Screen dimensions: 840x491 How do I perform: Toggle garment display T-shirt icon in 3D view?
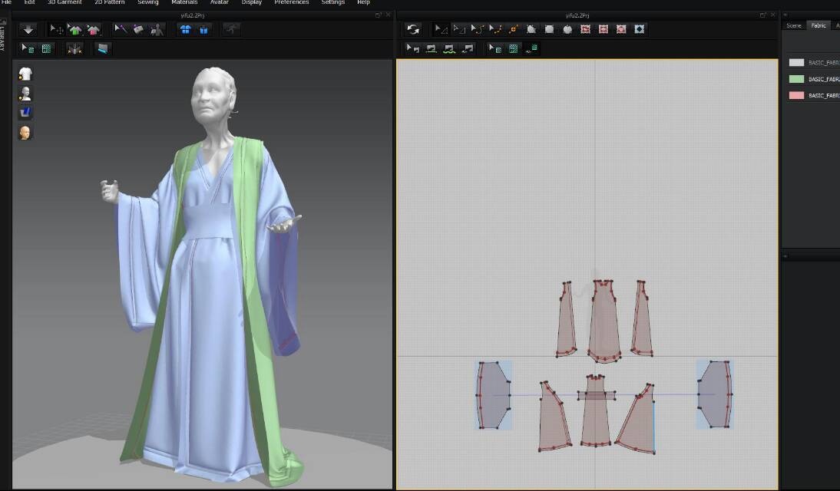point(25,74)
